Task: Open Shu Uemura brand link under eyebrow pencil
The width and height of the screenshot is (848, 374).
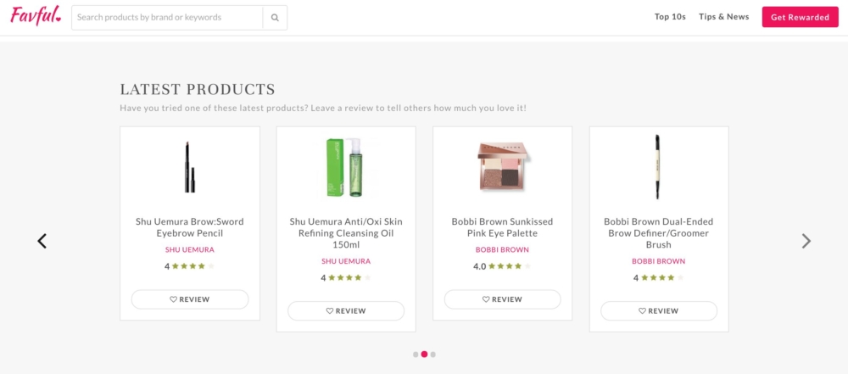Action: [x=190, y=250]
